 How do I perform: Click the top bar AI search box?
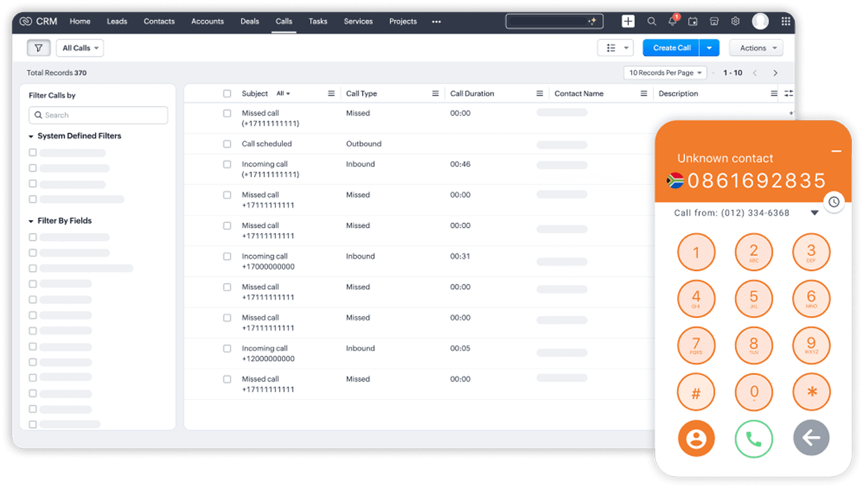[554, 21]
